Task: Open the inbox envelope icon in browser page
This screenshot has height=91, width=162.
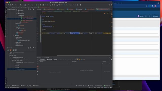Action: [x=146, y=16]
